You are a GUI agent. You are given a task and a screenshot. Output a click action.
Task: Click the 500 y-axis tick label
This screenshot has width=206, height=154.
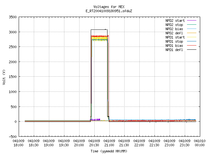14,107
